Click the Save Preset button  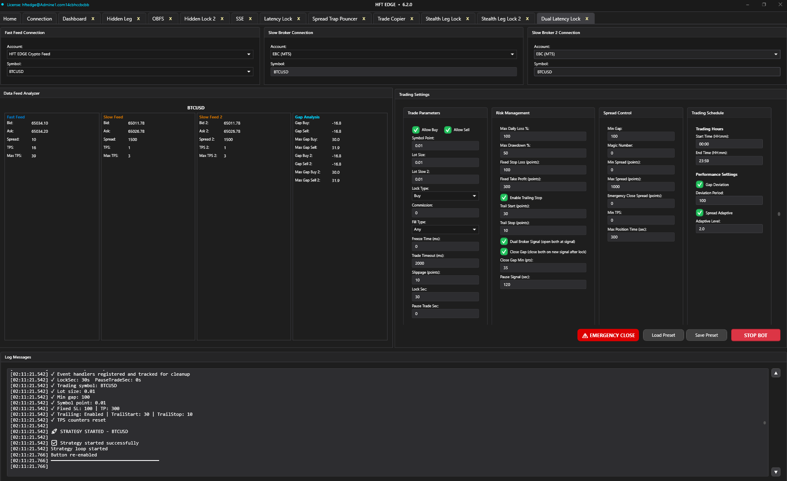click(706, 335)
